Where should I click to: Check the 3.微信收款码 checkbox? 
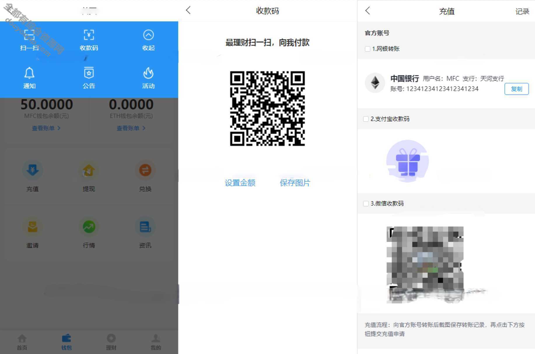coord(366,204)
